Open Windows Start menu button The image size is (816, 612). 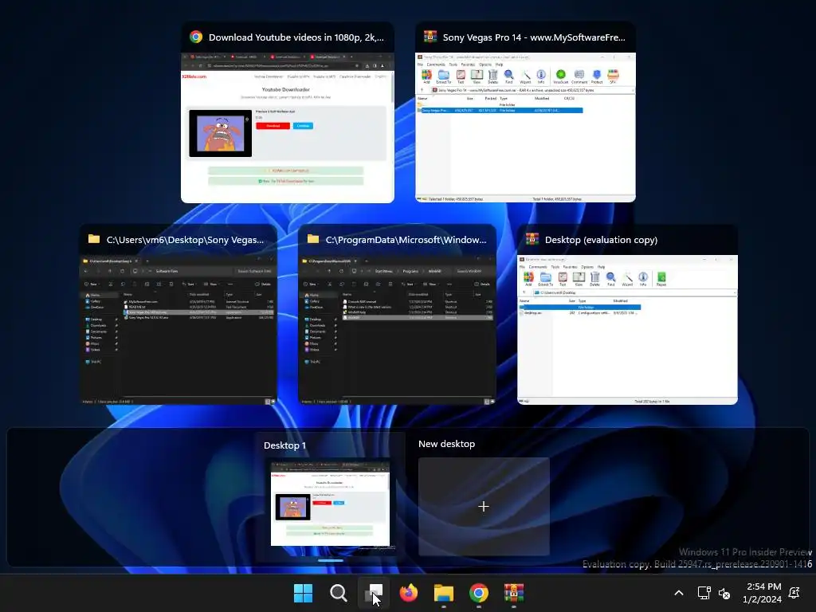point(303,593)
